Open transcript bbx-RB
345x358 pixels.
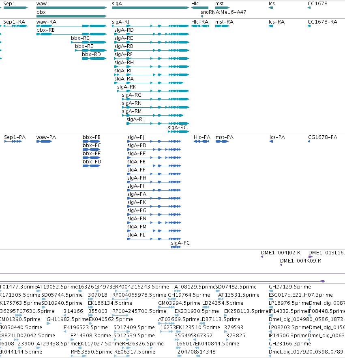coord(71,34)
